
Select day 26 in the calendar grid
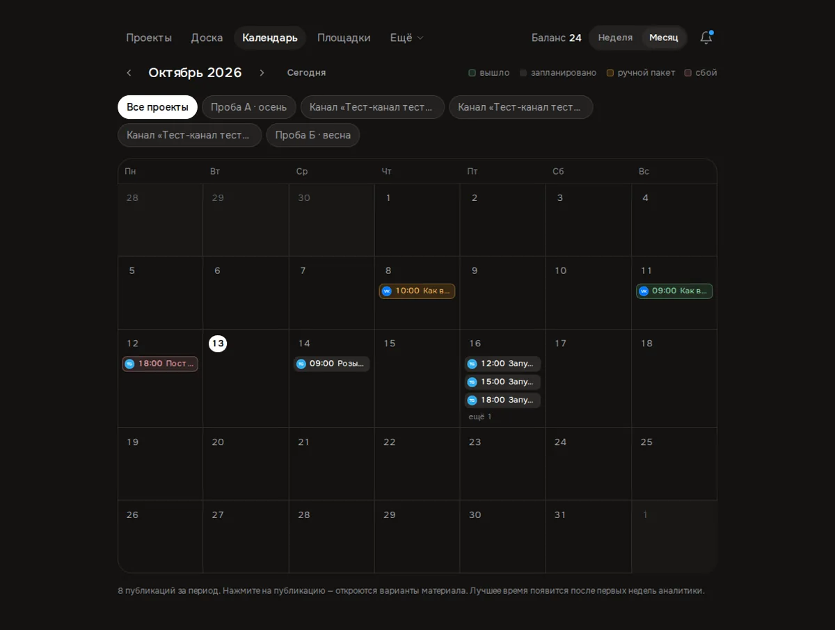pos(132,515)
